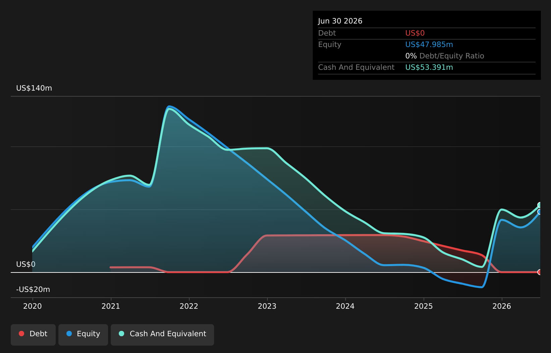Click the -US$20m y-axis label
Image resolution: width=551 pixels, height=353 pixels.
click(x=33, y=290)
